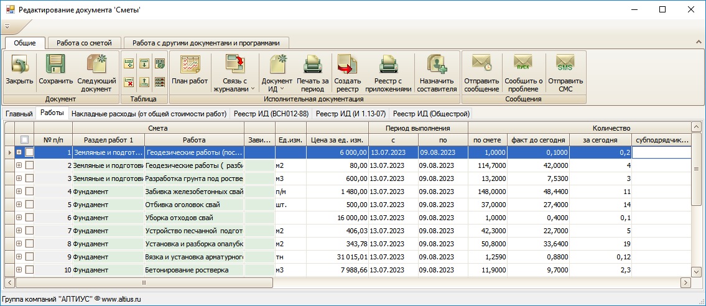Click the субподрядчик cell in row 1
This screenshot has width=706, height=306.
[x=661, y=152]
